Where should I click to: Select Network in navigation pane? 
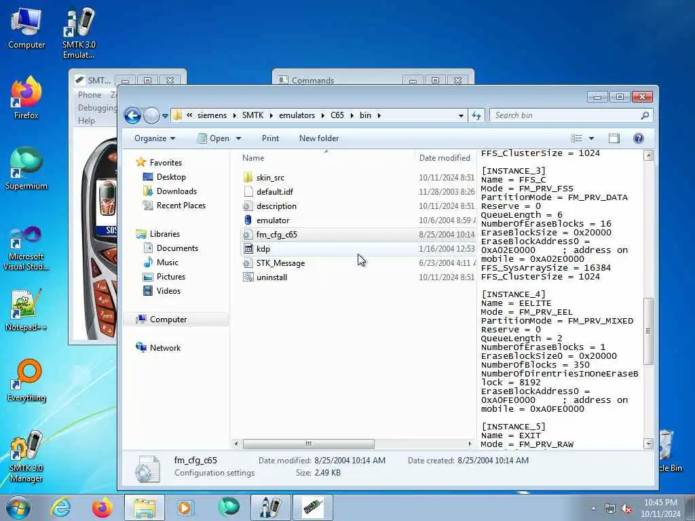165,348
